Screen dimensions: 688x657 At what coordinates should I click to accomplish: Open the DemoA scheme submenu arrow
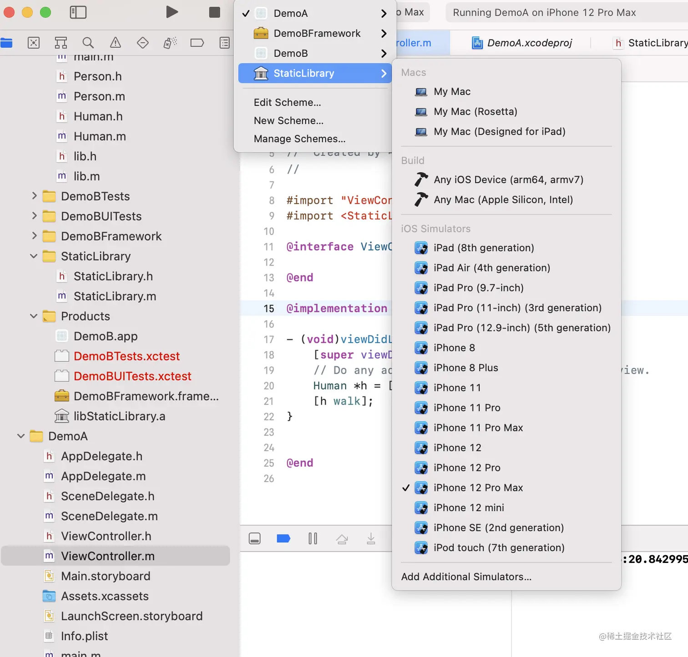tap(384, 14)
